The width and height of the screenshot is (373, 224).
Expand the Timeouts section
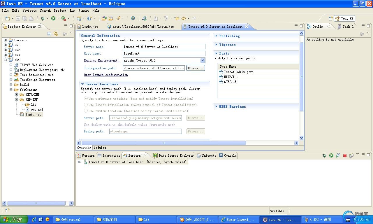(216, 45)
